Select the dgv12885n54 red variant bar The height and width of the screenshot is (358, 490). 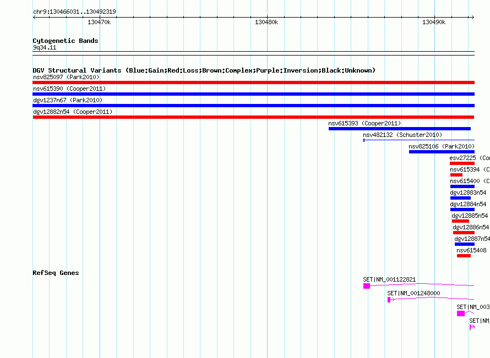pos(460,221)
